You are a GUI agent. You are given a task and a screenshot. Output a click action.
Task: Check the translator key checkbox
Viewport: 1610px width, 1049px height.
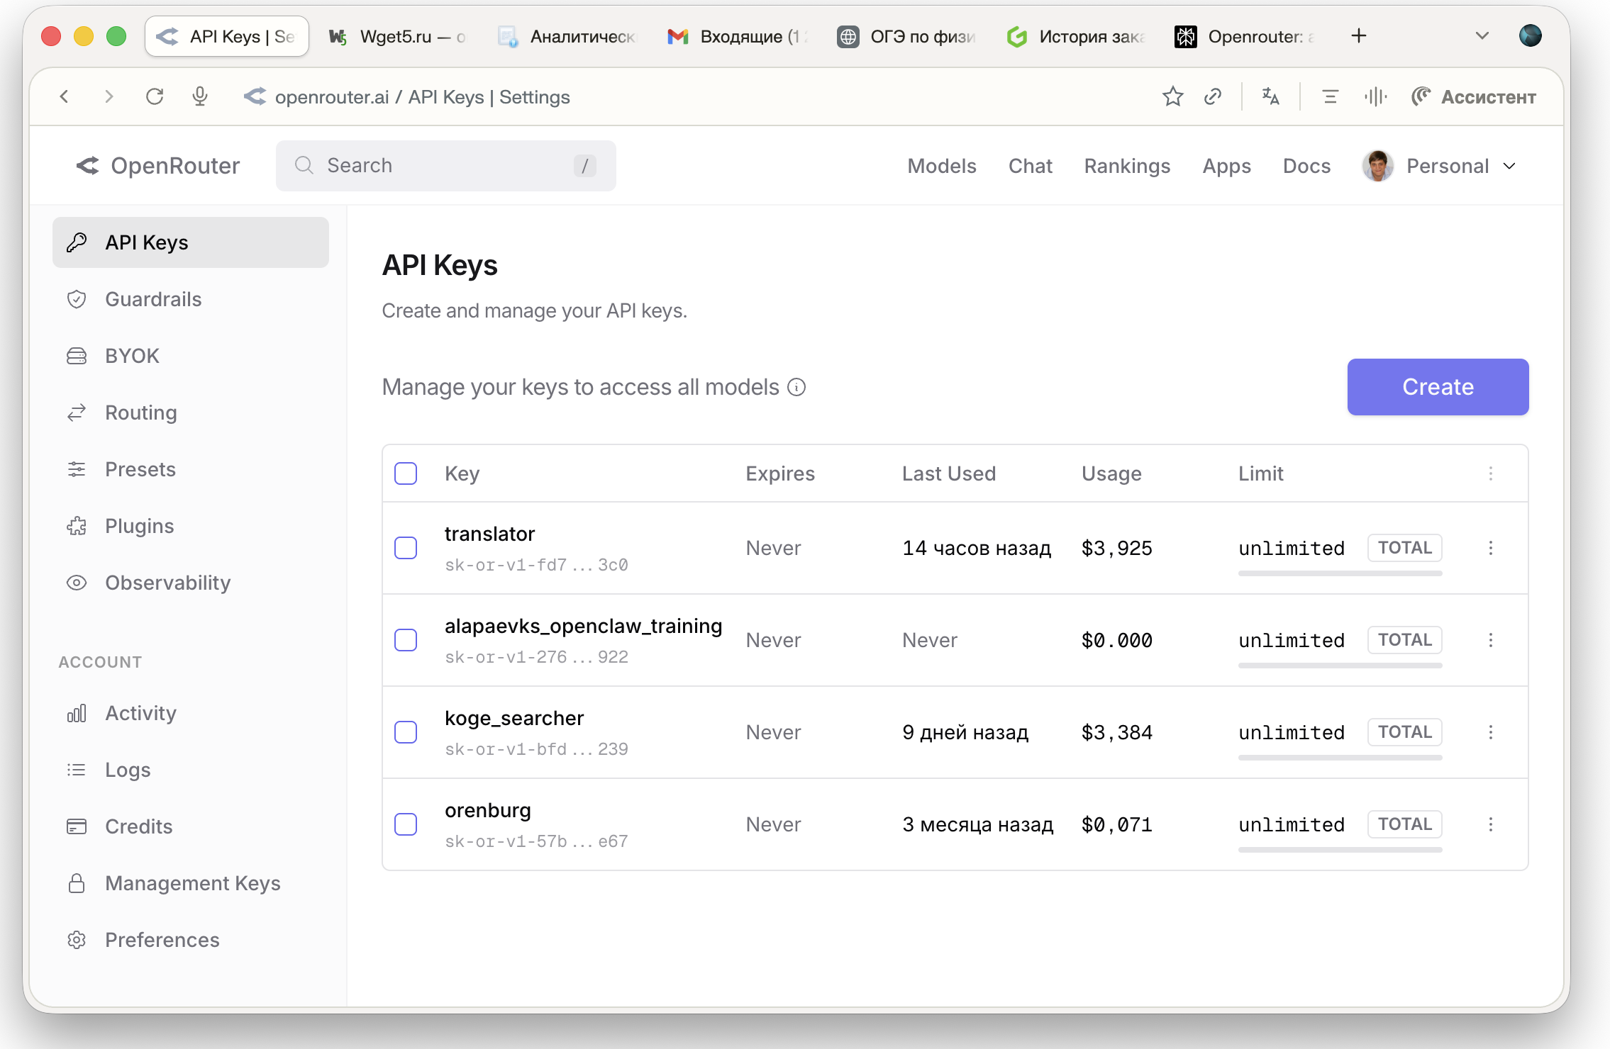(x=406, y=548)
